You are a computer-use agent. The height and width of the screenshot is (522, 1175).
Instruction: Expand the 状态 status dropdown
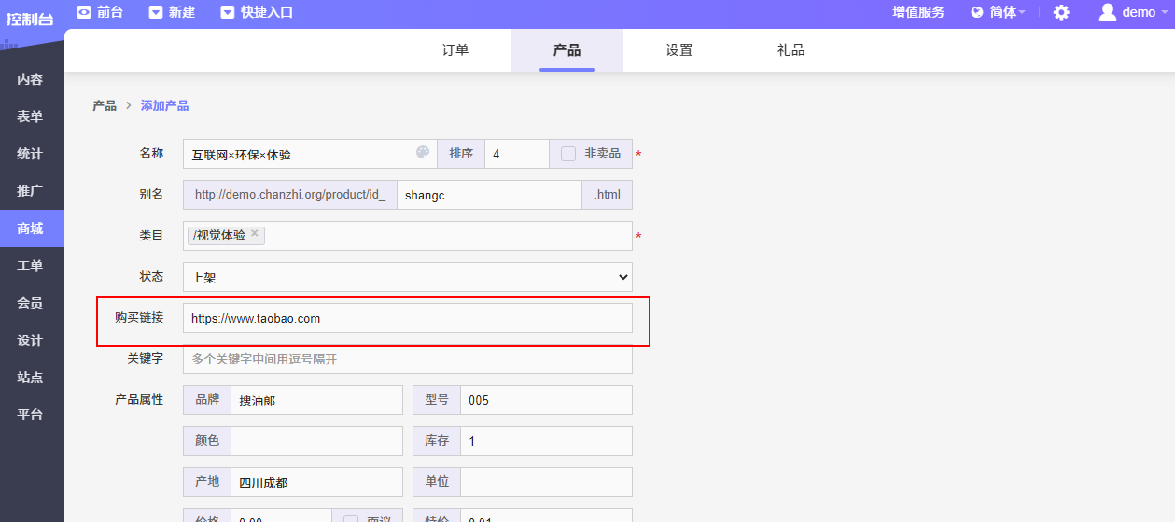(x=407, y=277)
